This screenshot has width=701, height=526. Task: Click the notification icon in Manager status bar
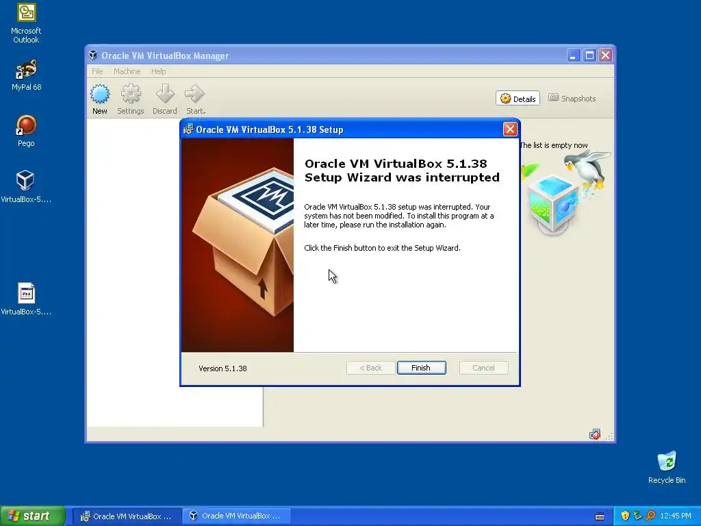tap(595, 434)
